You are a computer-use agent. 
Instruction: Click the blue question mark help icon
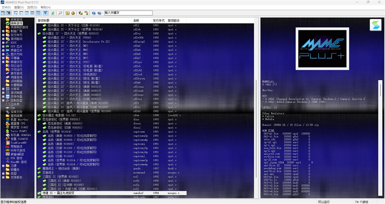pyautogui.click(x=99, y=13)
